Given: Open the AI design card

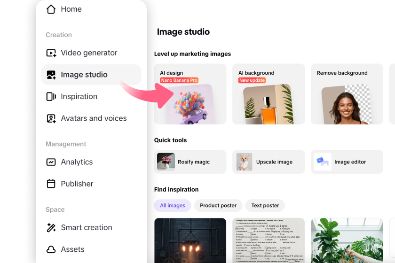Looking at the screenshot, I should (x=190, y=94).
